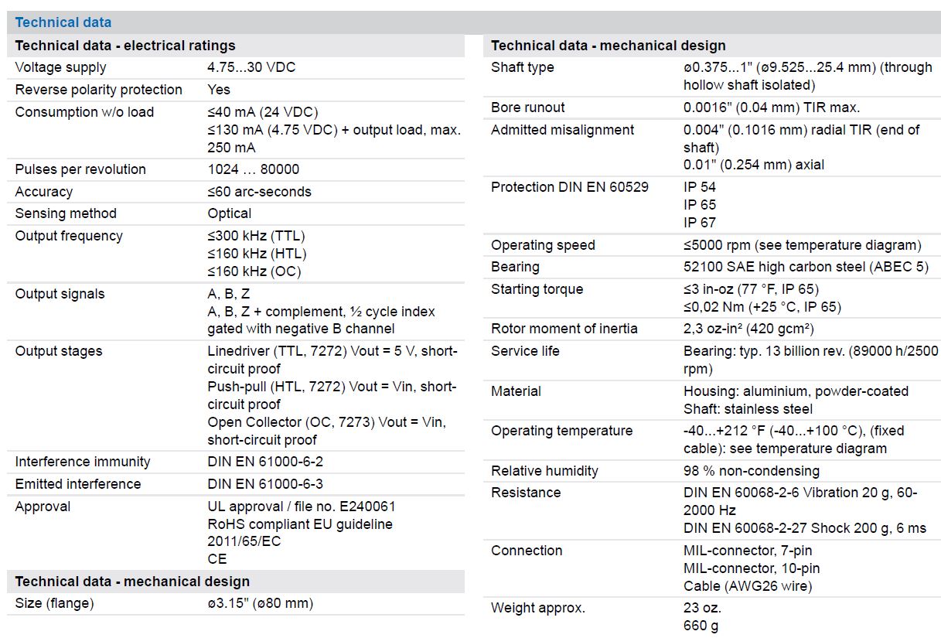The image size is (941, 638).
Task: Click the 'Shaft type' row label
Action: coord(523,67)
